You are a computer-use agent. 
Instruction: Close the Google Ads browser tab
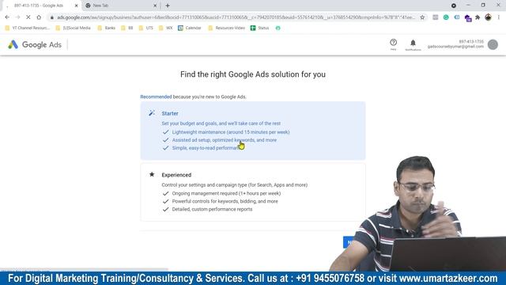[x=76, y=6]
